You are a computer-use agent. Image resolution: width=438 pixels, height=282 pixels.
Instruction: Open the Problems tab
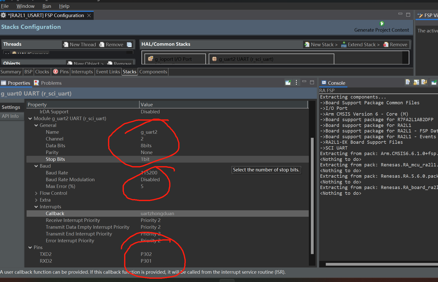point(48,83)
